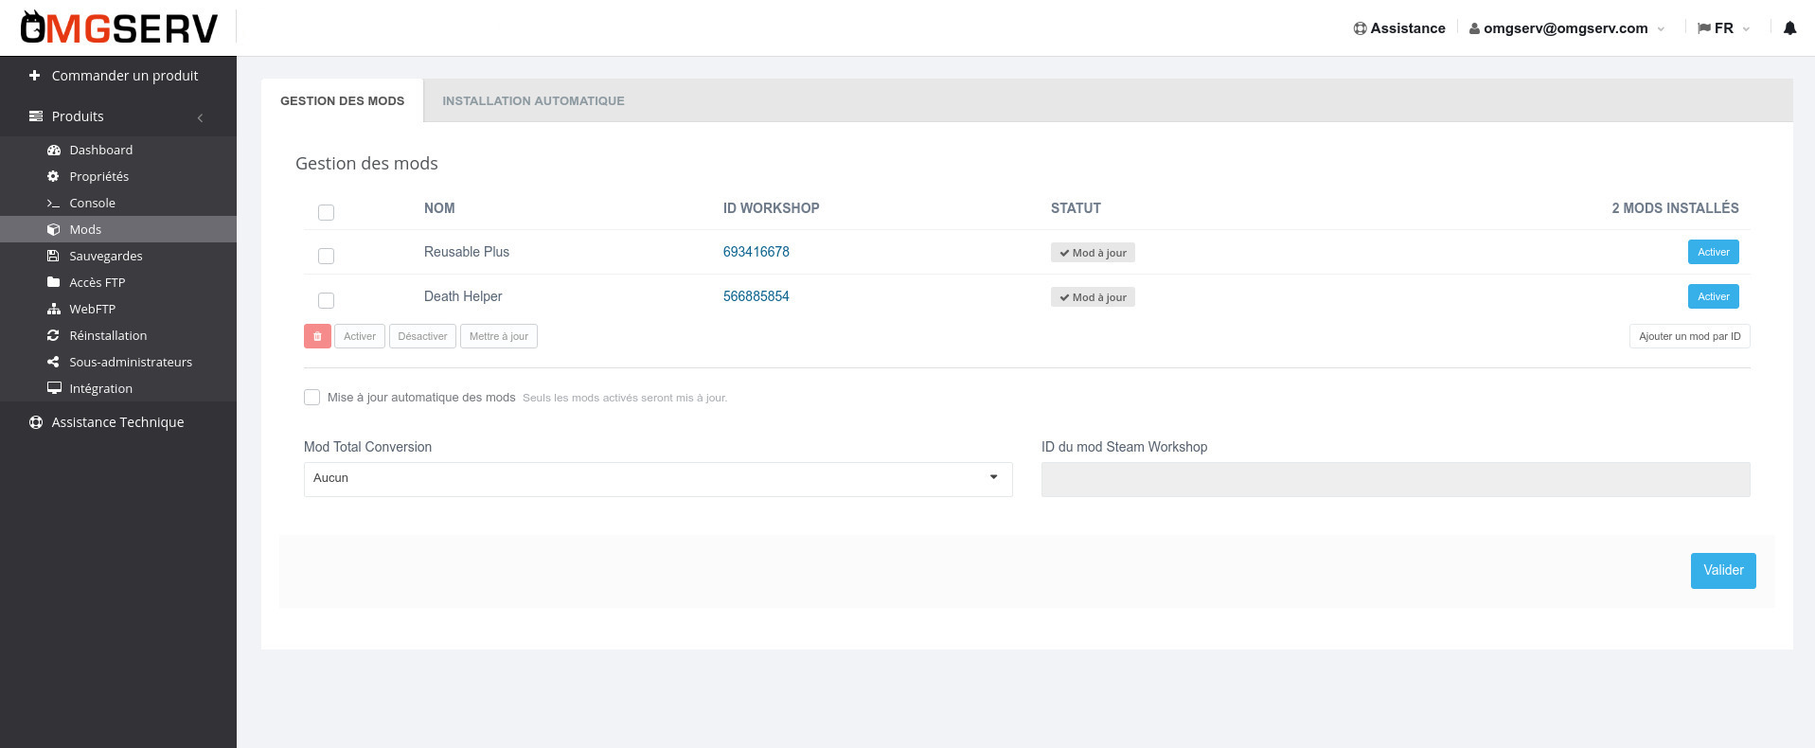
Task: Click the Intégration monitor icon
Action: (x=54, y=388)
